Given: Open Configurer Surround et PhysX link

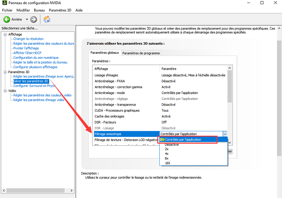Looking at the screenshot, I should click(x=34, y=86).
